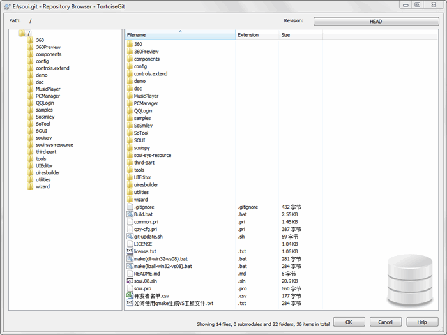Screen dimensions: 447x335
Task: Click the third-part folder icon in file list
Action: (130, 162)
